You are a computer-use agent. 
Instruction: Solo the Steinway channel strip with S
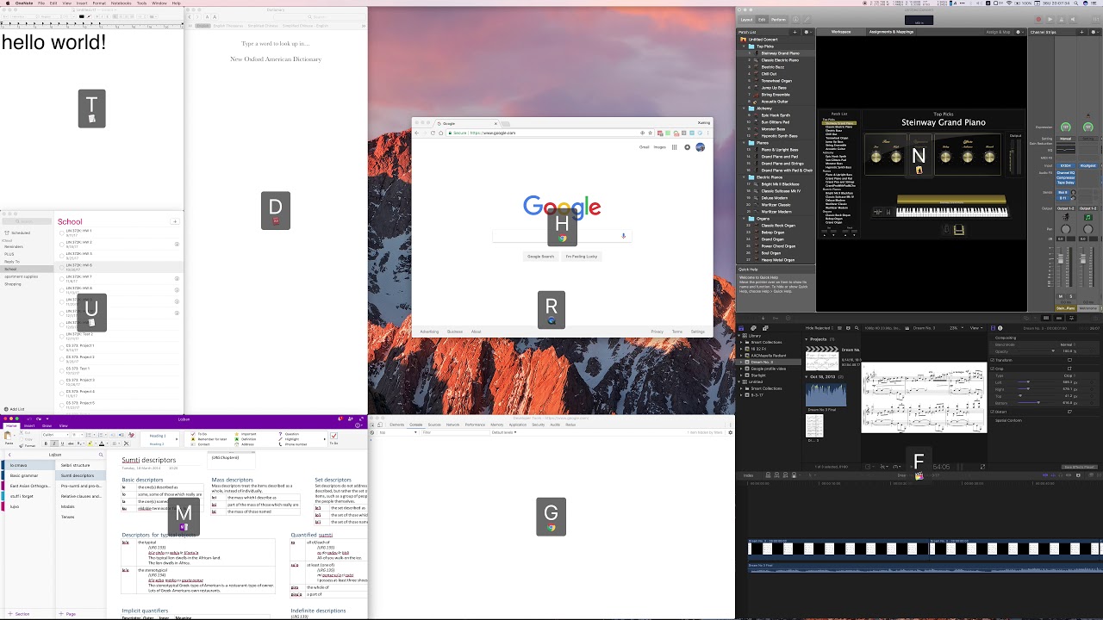coord(1070,296)
